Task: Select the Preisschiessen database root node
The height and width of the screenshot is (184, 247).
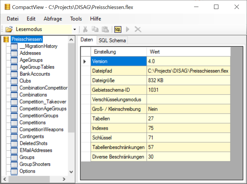Action: click(27, 39)
